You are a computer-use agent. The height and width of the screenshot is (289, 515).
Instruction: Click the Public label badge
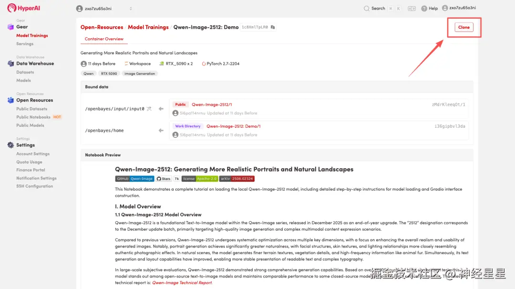point(180,104)
